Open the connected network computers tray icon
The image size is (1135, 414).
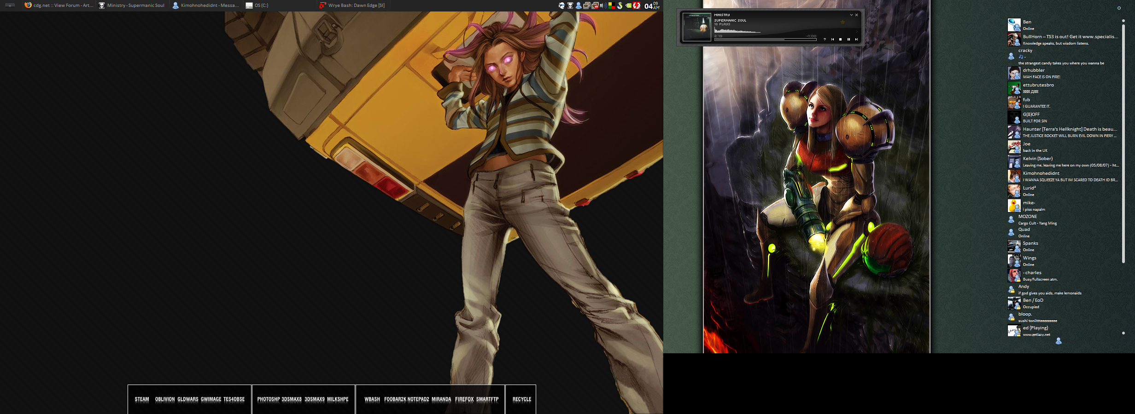(587, 6)
